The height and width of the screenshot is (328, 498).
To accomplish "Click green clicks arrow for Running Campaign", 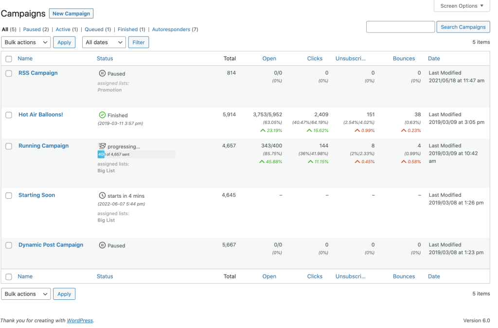I will (x=310, y=162).
